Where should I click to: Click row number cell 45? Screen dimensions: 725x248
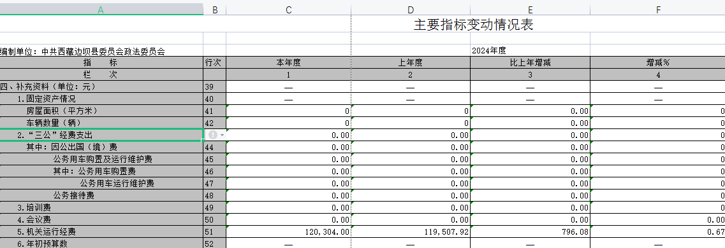(x=214, y=159)
